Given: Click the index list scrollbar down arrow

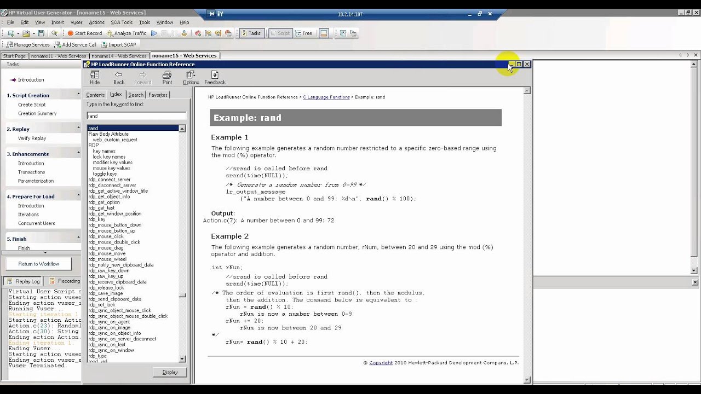Looking at the screenshot, I should (182, 359).
